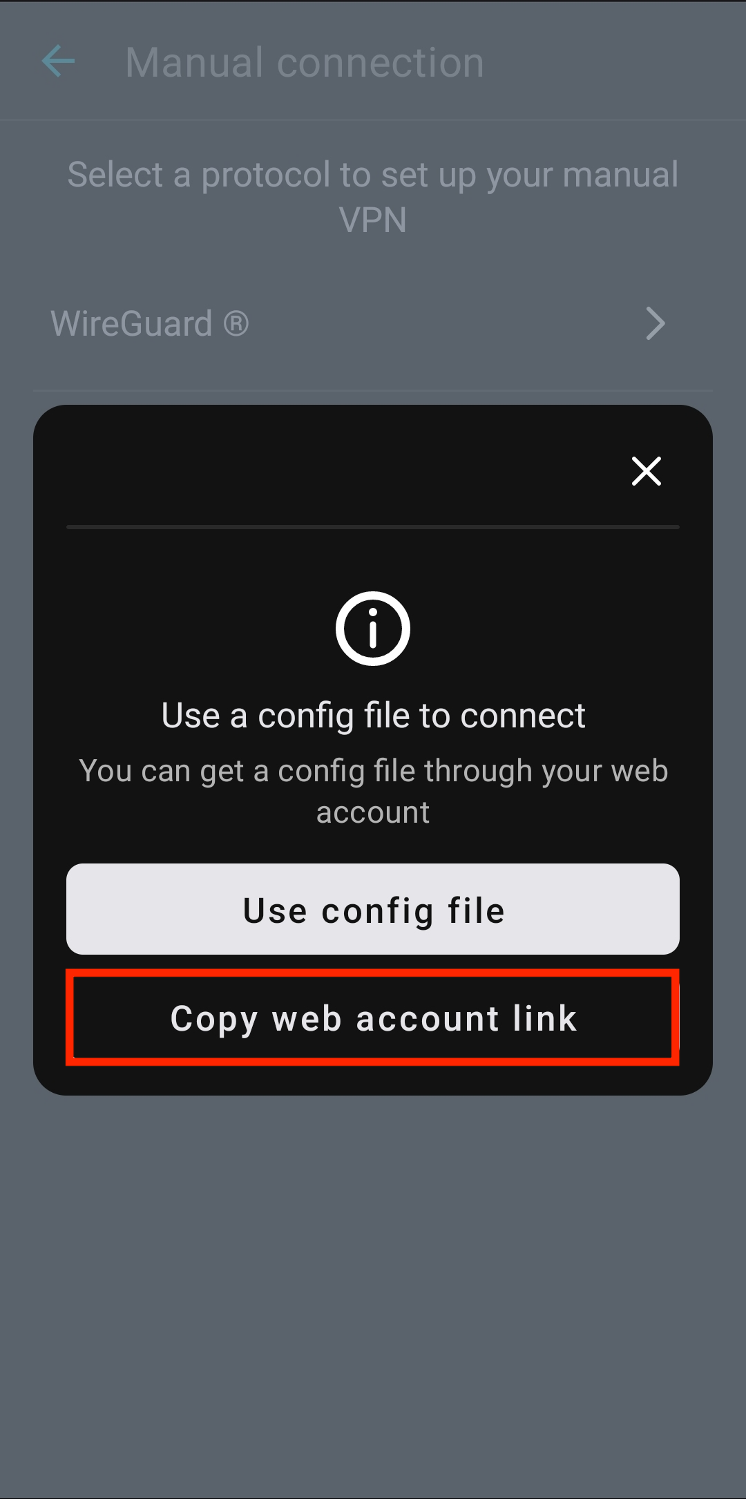This screenshot has width=746, height=1499.
Task: Open WireGuard via its chevron arrow
Action: click(x=655, y=323)
